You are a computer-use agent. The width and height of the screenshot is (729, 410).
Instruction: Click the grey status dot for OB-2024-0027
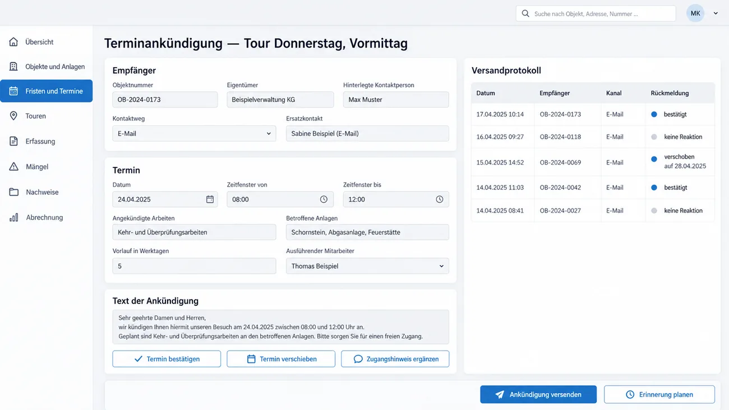[654, 211]
